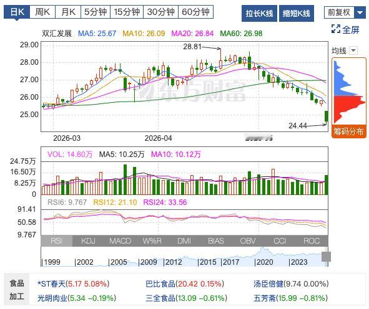
Task: Select the KDJ indicator tab
Action: point(88,240)
